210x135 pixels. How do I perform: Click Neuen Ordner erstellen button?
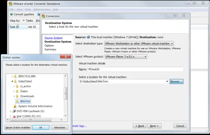pos(18,127)
